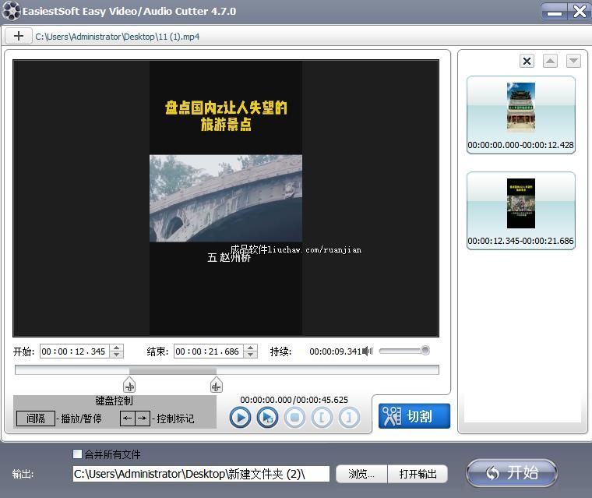Mute audio via the speaker icon

coord(368,351)
